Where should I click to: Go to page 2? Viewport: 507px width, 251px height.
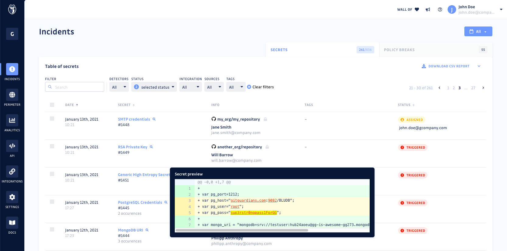click(454, 88)
